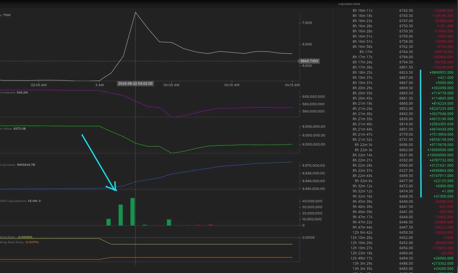This screenshot has height=273, width=458.
Task: Select the +3167917.000 liquidation entry
Action: pyautogui.click(x=442, y=176)
